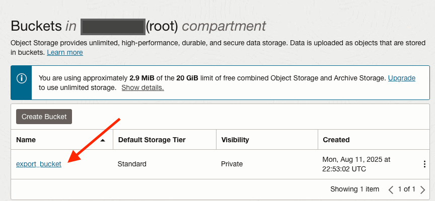Click the 1 of 1 page indicator
The width and height of the screenshot is (435, 201).
[x=406, y=189]
